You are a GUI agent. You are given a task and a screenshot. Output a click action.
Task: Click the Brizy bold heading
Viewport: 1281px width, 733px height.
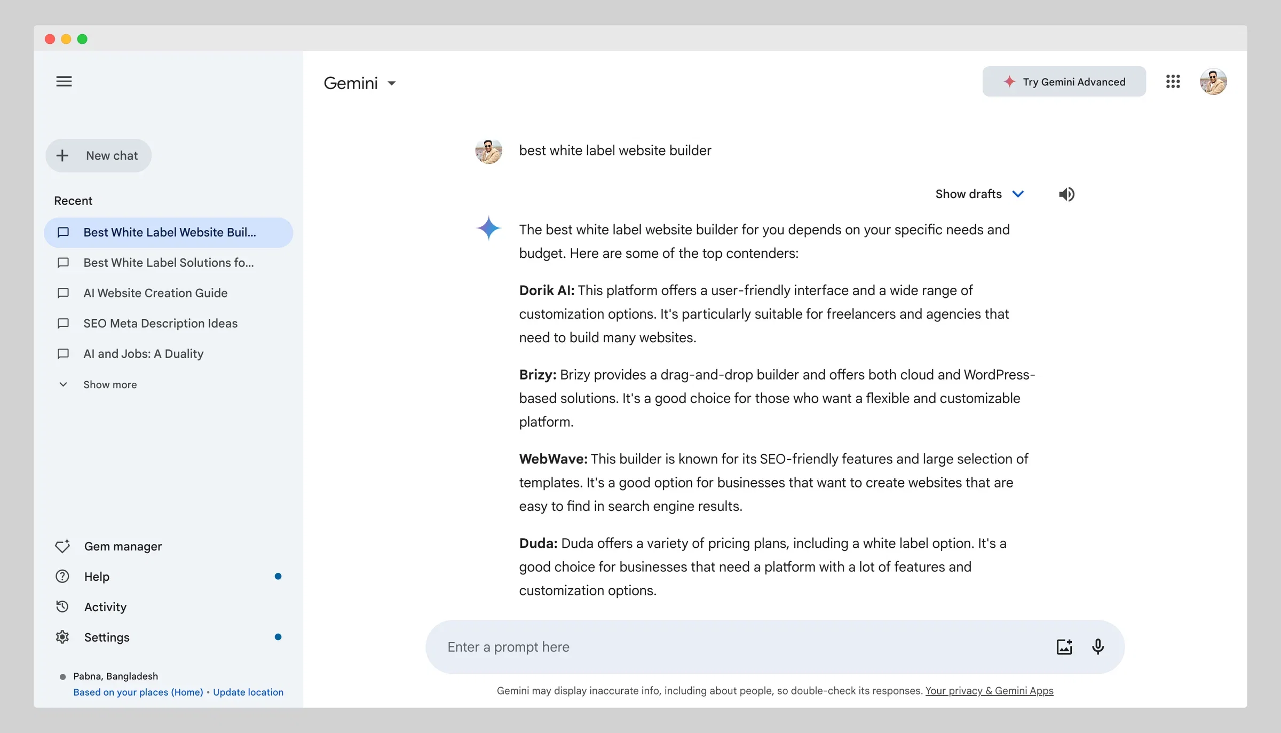[x=537, y=375]
